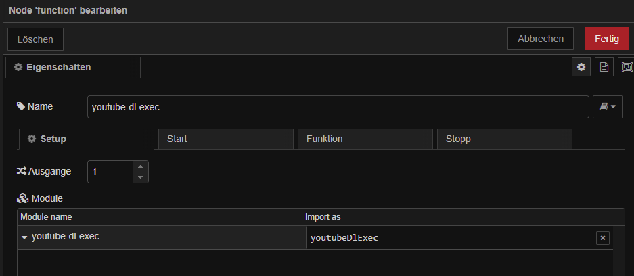Increase Ausgänge count with up arrow
This screenshot has height=276, width=634.
coord(140,166)
